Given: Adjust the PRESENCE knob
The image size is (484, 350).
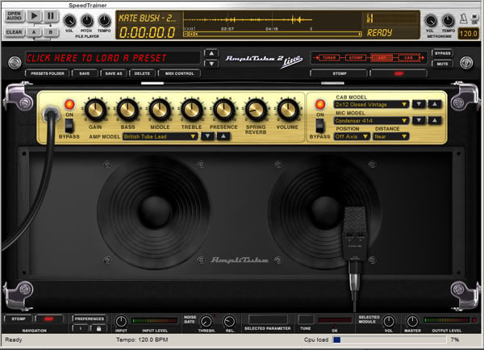Looking at the screenshot, I should click(223, 110).
